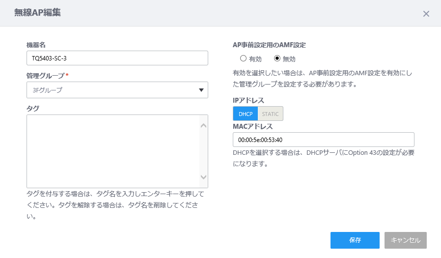Save the AP settings with 保存

pos(355,240)
